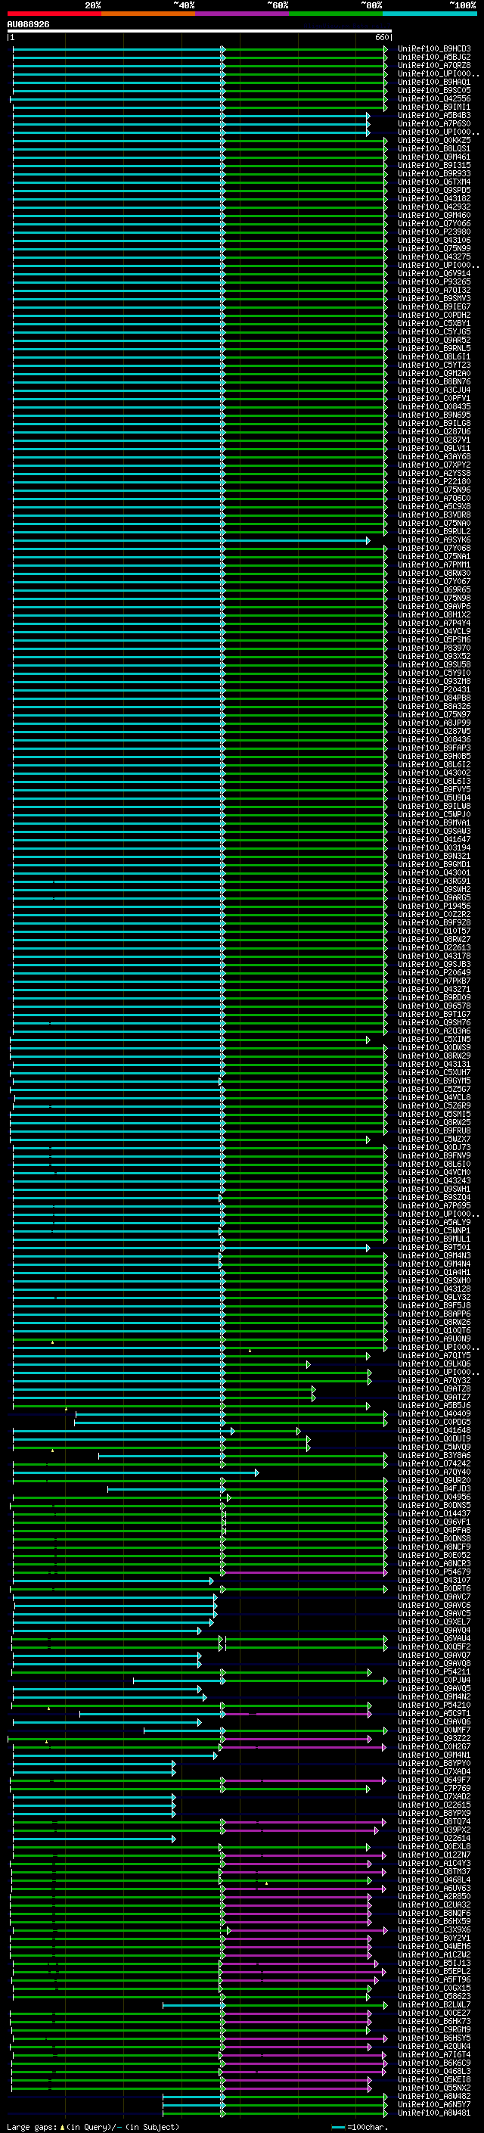484x2133 pixels.
Task: Select hit label UniRef100_Q43107
Action: pos(434,1581)
